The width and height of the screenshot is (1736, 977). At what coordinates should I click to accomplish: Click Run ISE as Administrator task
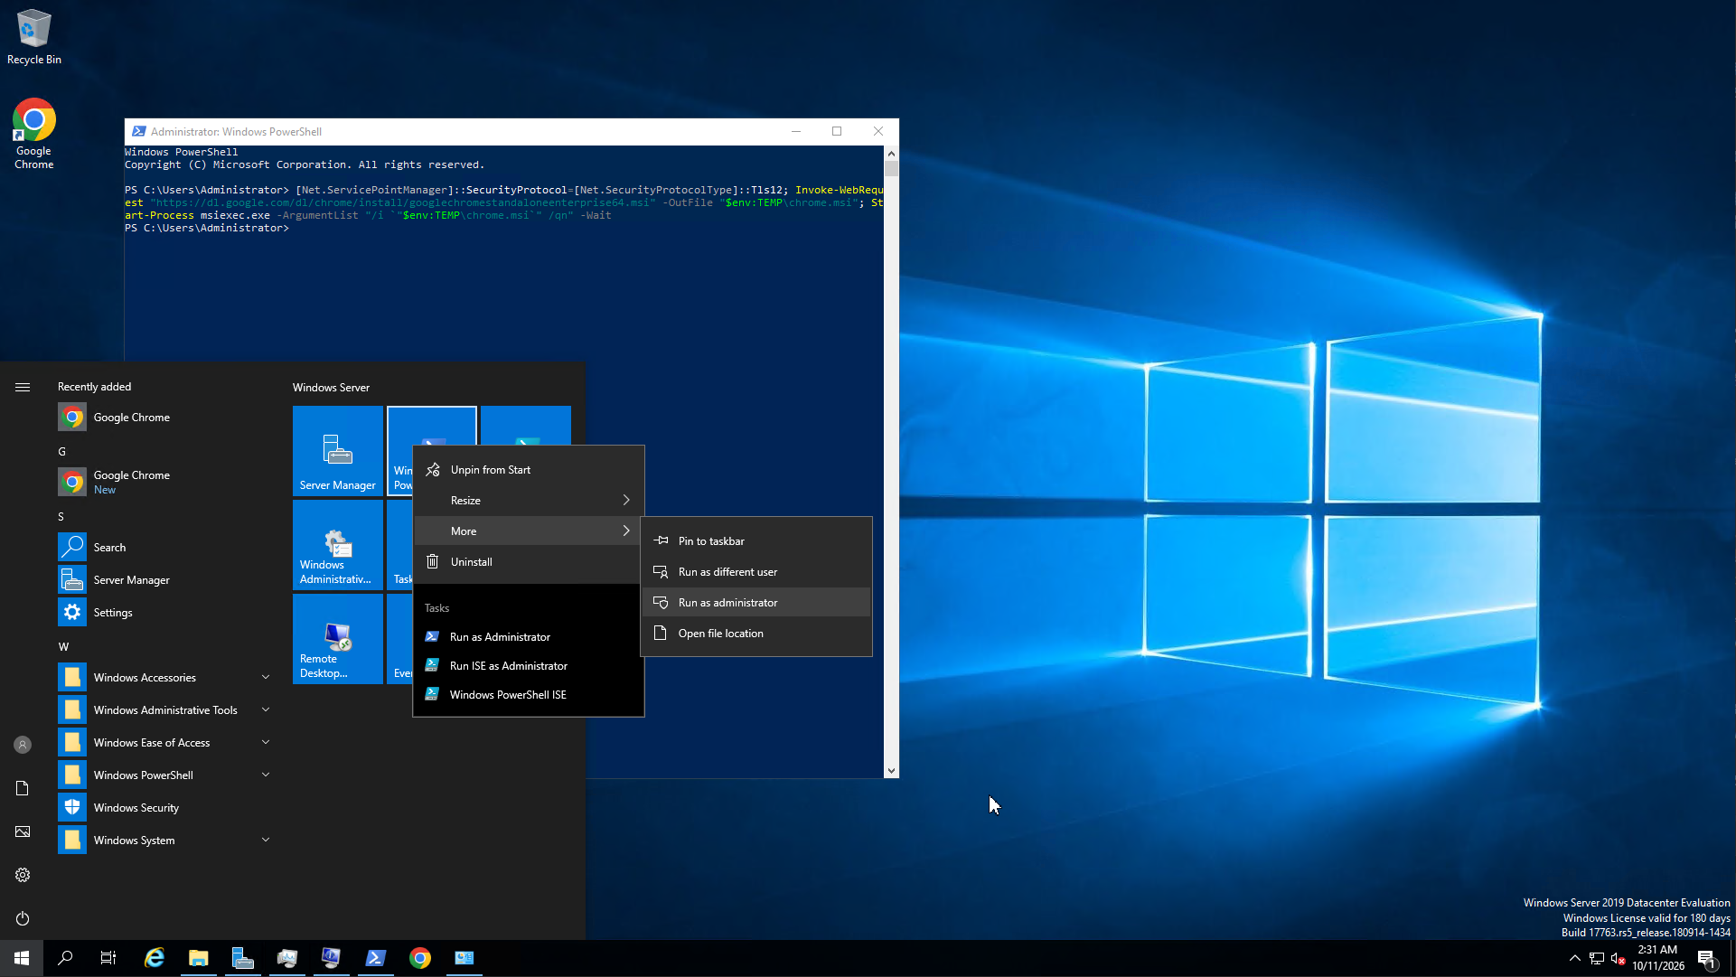(529, 666)
